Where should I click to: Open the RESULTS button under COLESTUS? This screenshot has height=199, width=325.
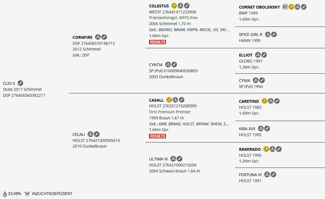pyautogui.click(x=157, y=42)
